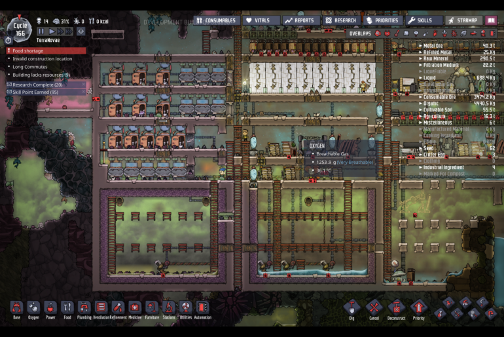Open the Oxygen build category
504x337 pixels.
pos(33,307)
